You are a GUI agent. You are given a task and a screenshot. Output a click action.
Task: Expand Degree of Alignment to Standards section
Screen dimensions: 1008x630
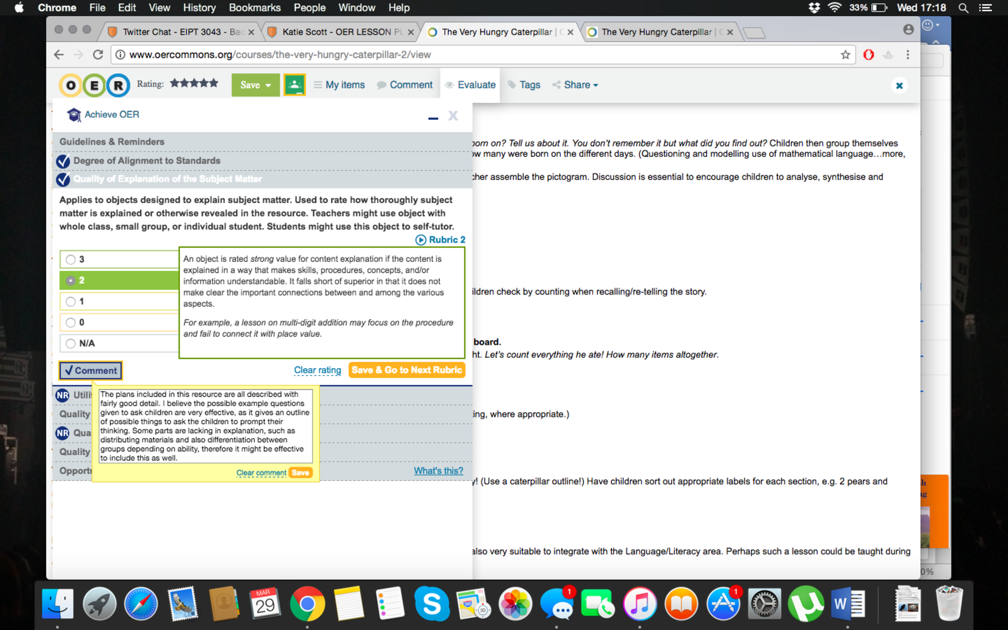pyautogui.click(x=147, y=161)
